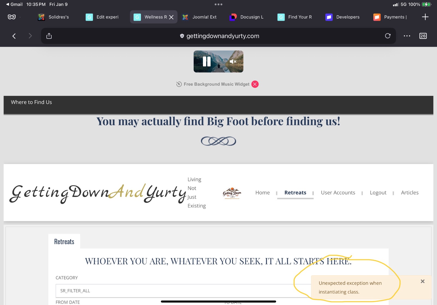
Task: Dismiss the unexpected exception error message
Action: 423,281
